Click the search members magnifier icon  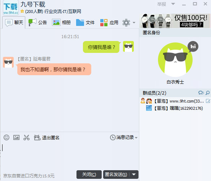tap(208, 93)
